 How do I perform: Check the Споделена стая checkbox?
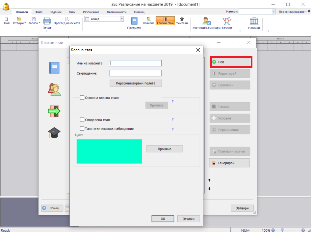pos(82,120)
